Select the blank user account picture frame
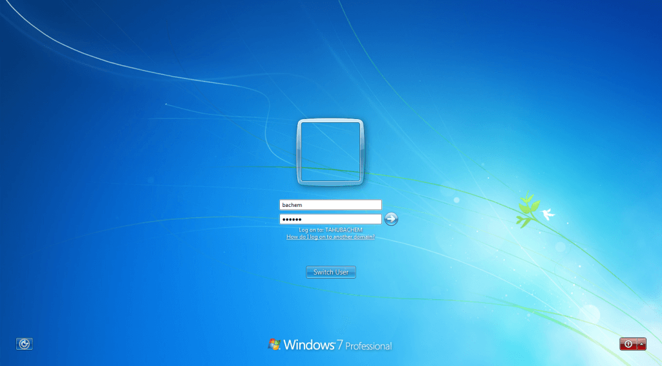This screenshot has height=366, width=662. (330, 153)
